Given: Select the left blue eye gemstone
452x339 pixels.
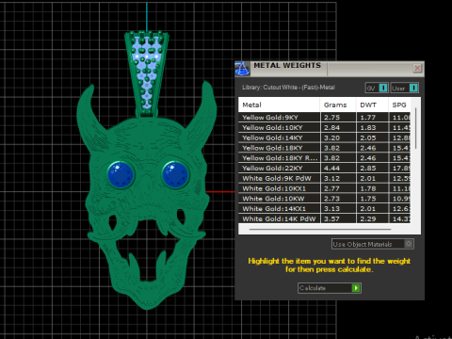Looking at the screenshot, I should [121, 175].
